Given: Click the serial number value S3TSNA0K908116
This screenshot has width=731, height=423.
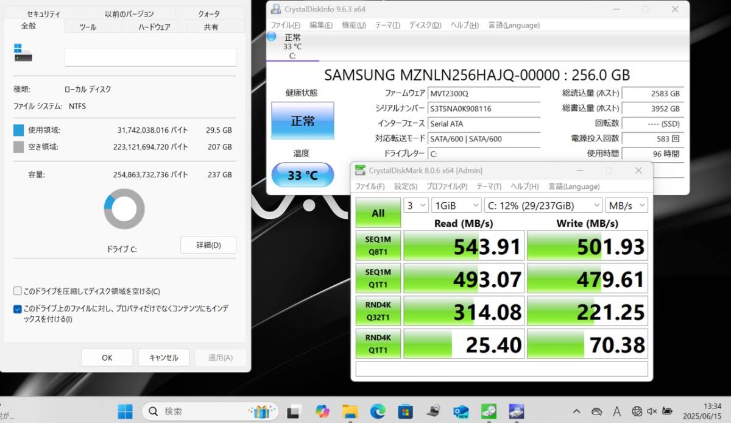Looking at the screenshot, I should pos(461,108).
